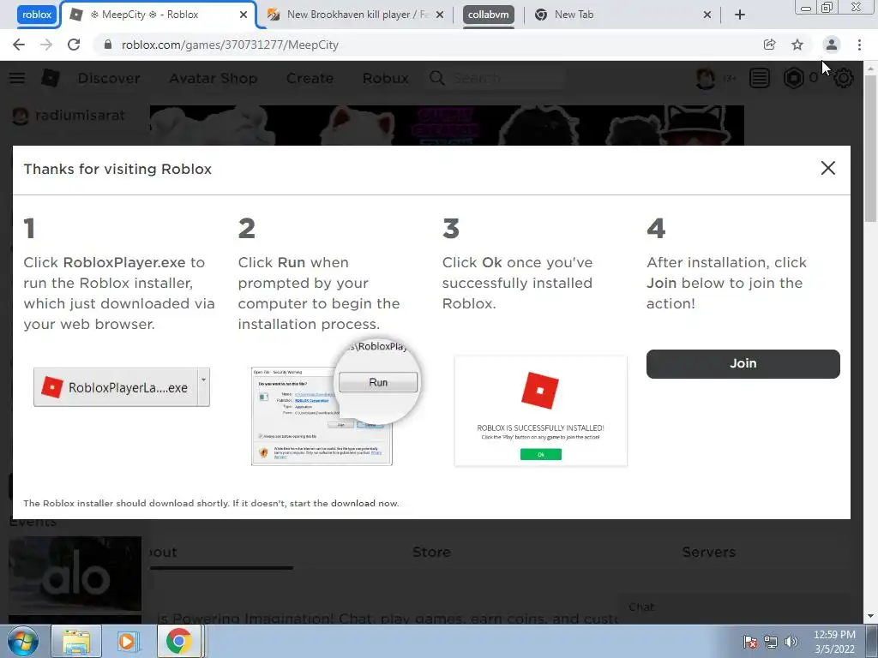Close the 'Thanks for visiting Roblox' dialog

click(827, 168)
